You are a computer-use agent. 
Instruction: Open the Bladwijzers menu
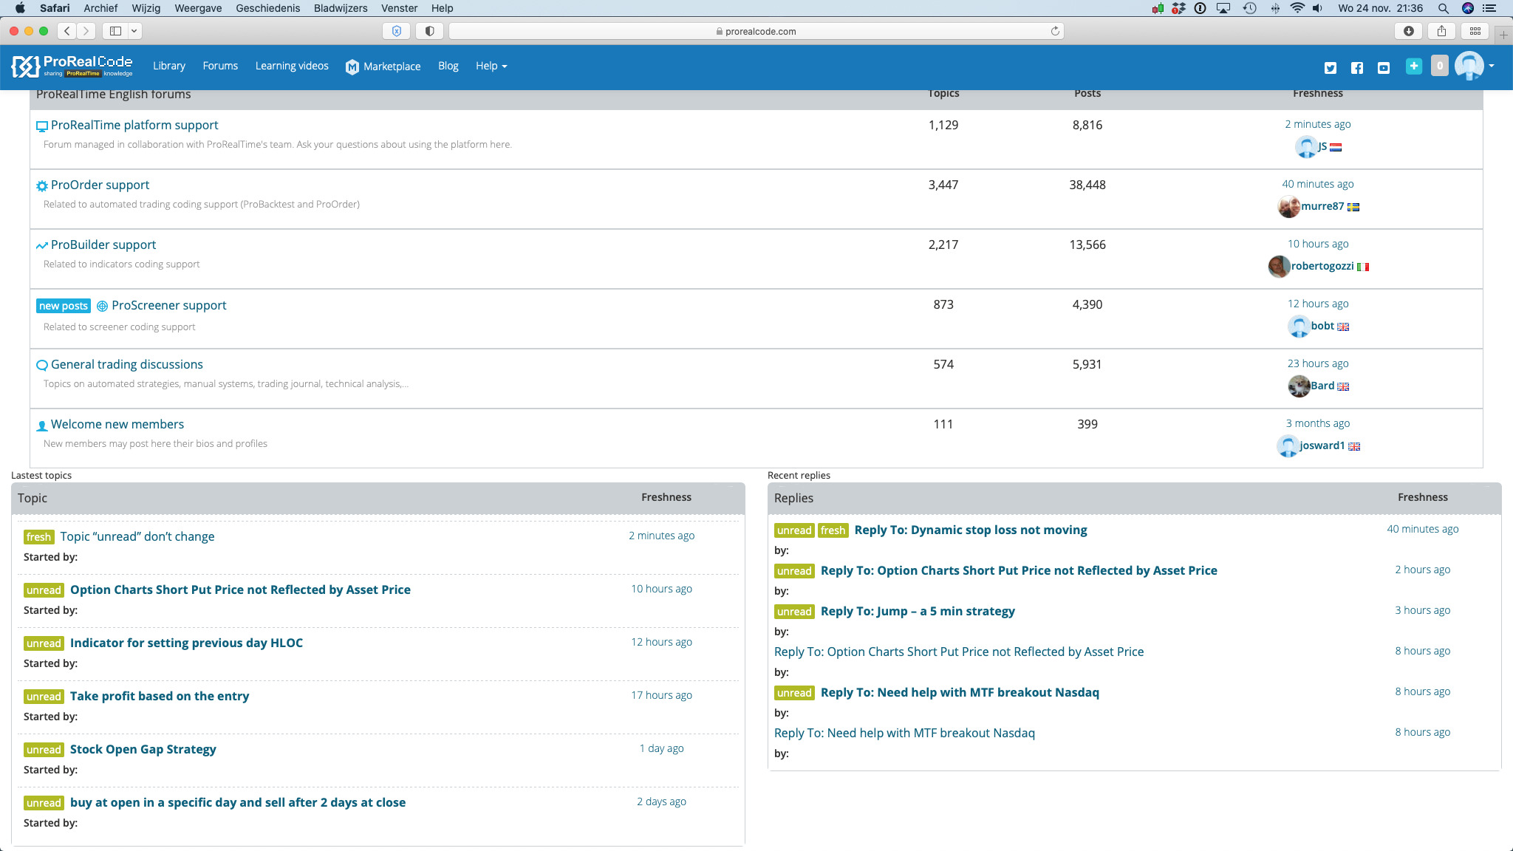click(x=340, y=8)
